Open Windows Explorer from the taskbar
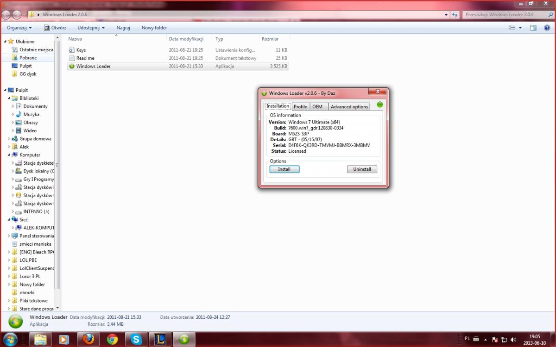Viewport: 556px width, 347px height. coord(41,340)
